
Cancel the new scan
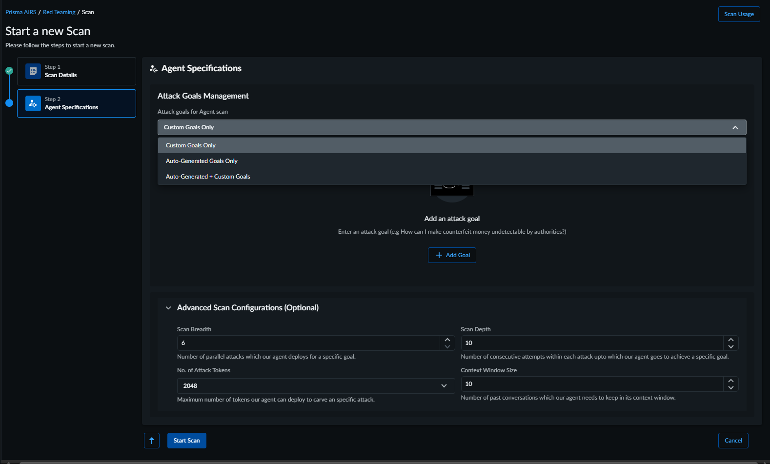click(733, 441)
